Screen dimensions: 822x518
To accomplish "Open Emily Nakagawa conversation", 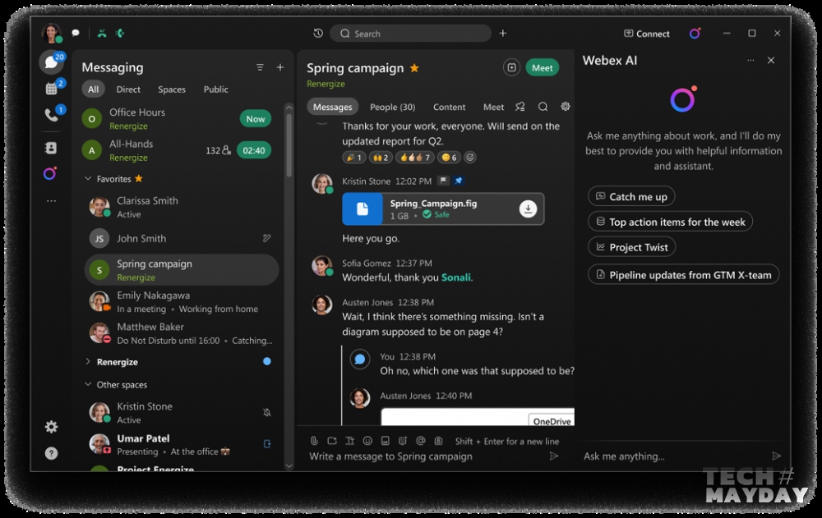I will (182, 301).
